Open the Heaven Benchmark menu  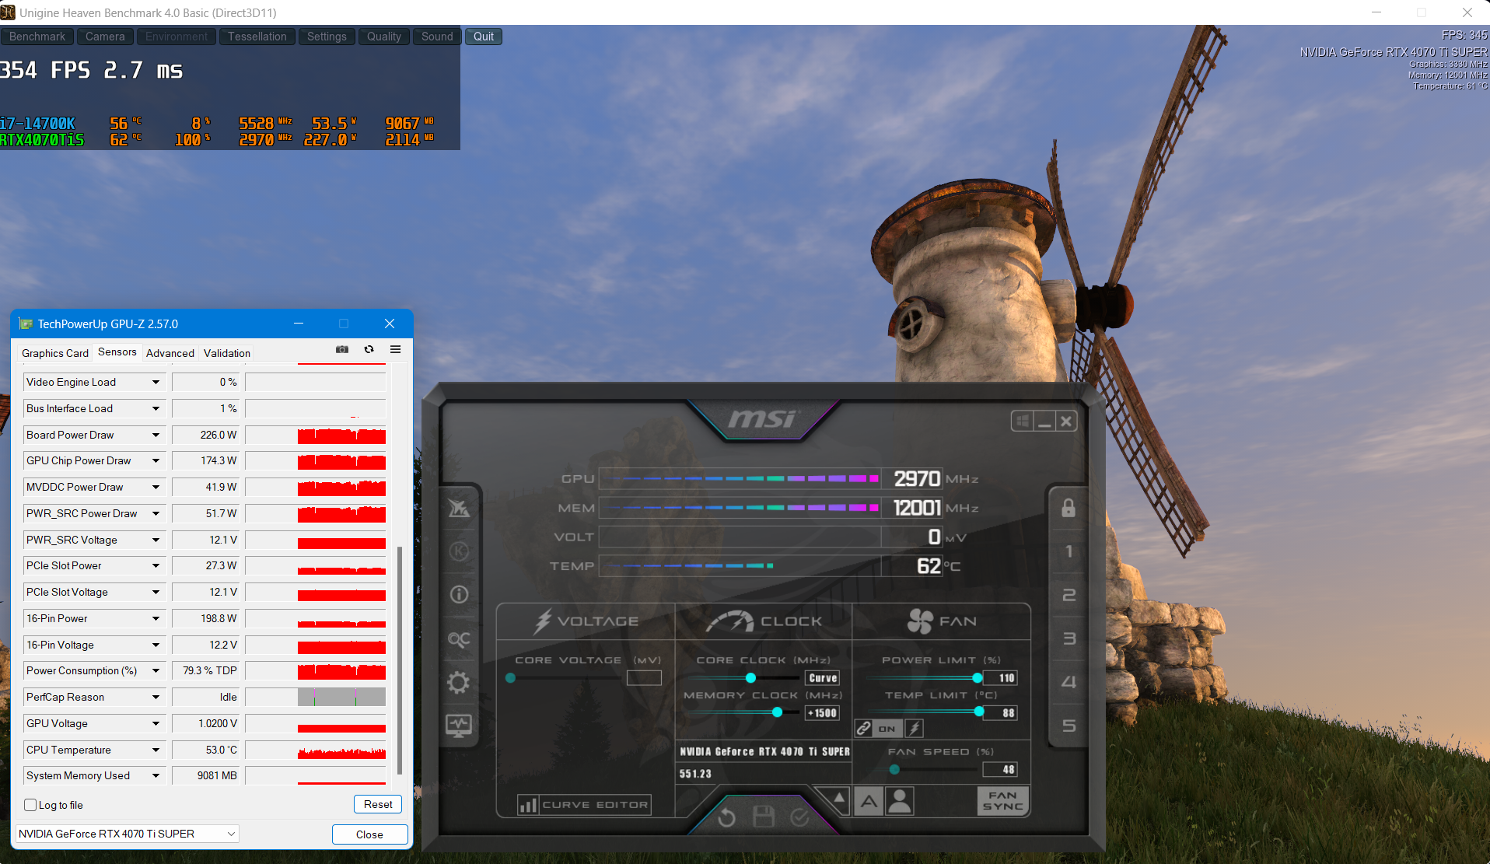(x=37, y=37)
